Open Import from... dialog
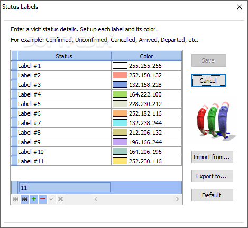Viewport: 248px width, 228px height. (212, 157)
